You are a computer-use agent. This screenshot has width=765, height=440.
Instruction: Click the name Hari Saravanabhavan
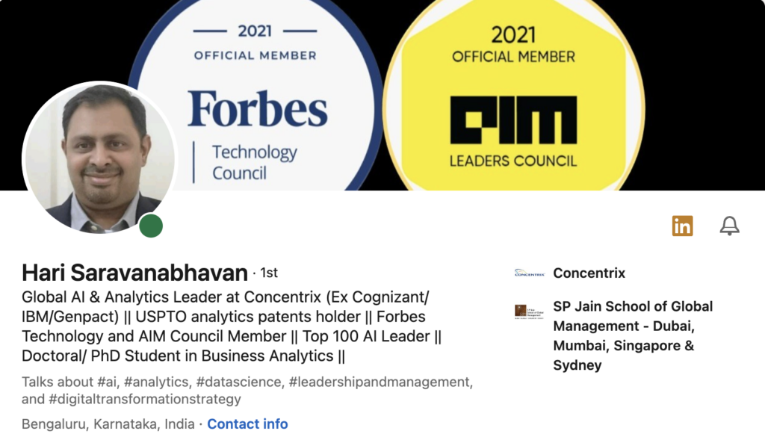coord(134,273)
